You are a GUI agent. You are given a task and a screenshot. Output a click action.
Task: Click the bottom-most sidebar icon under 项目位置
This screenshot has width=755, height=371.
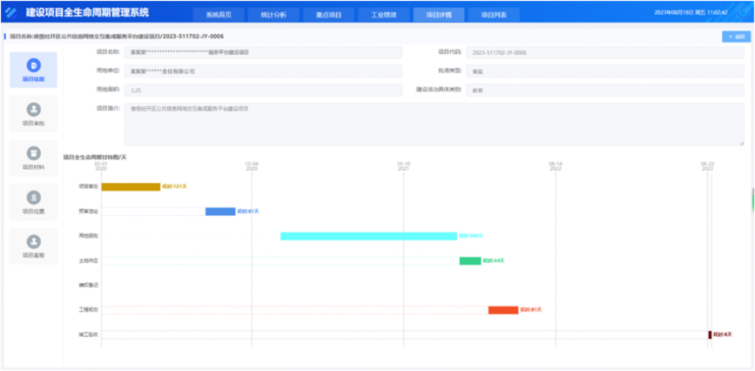click(33, 245)
